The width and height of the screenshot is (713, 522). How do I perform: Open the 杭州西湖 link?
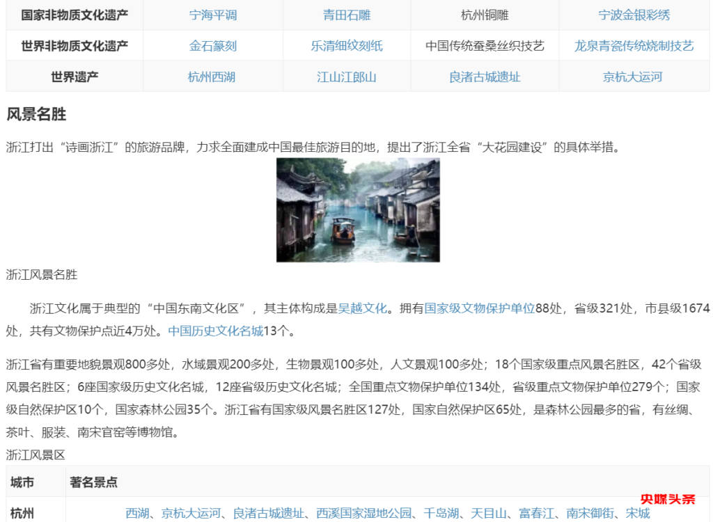click(x=212, y=77)
